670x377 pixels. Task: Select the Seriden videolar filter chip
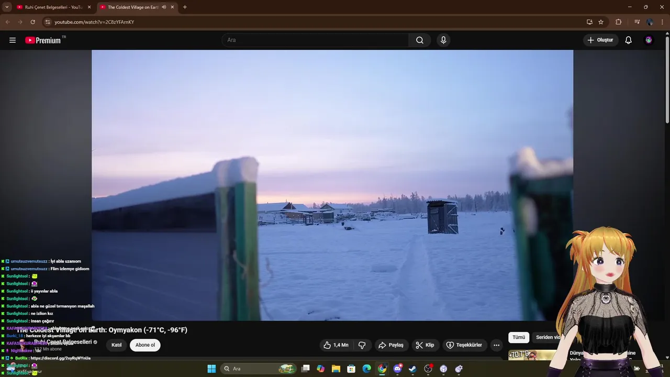(549, 337)
